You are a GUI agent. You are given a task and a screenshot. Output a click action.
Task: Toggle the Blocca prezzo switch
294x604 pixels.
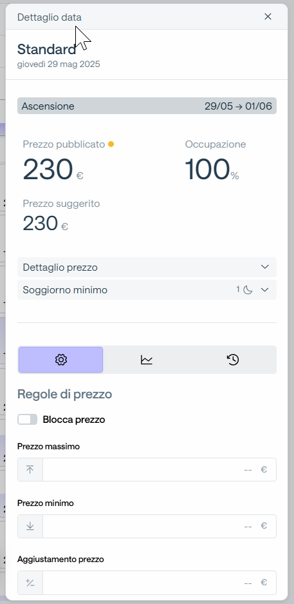click(x=27, y=420)
